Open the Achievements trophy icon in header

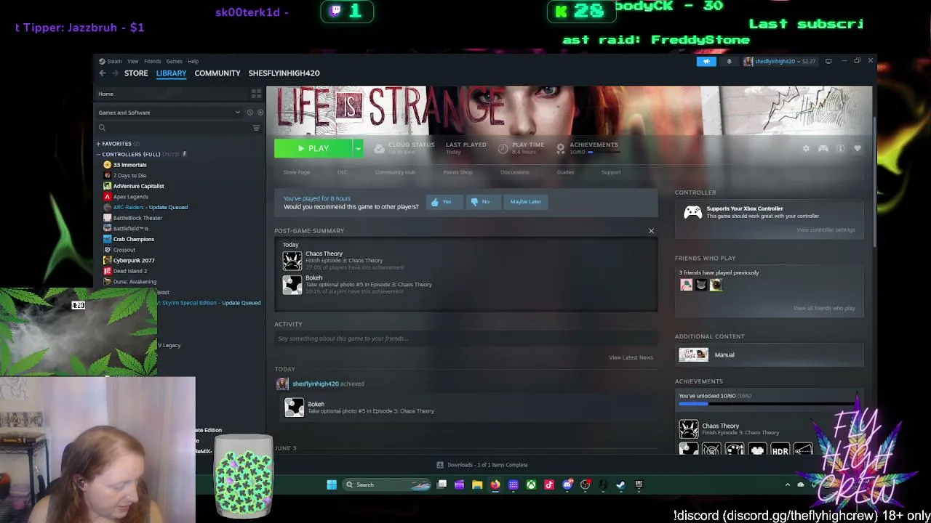tap(560, 148)
